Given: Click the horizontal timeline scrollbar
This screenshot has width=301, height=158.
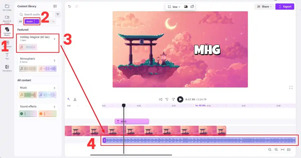Looking at the screenshot, I should click(x=131, y=155).
